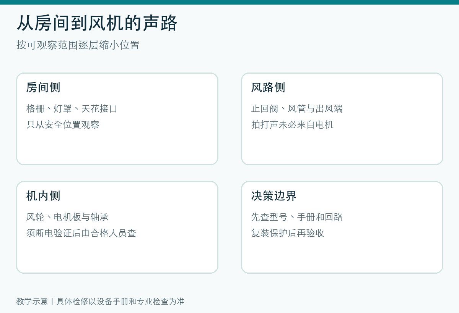Select the 房间侧 card heading
459x313 pixels.
pyautogui.click(x=43, y=87)
